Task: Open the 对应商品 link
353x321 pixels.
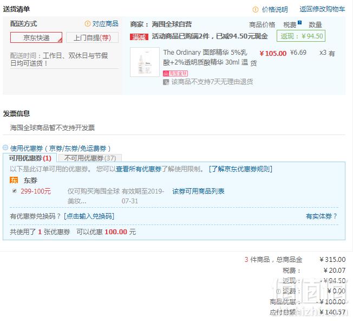Action: tap(105, 24)
